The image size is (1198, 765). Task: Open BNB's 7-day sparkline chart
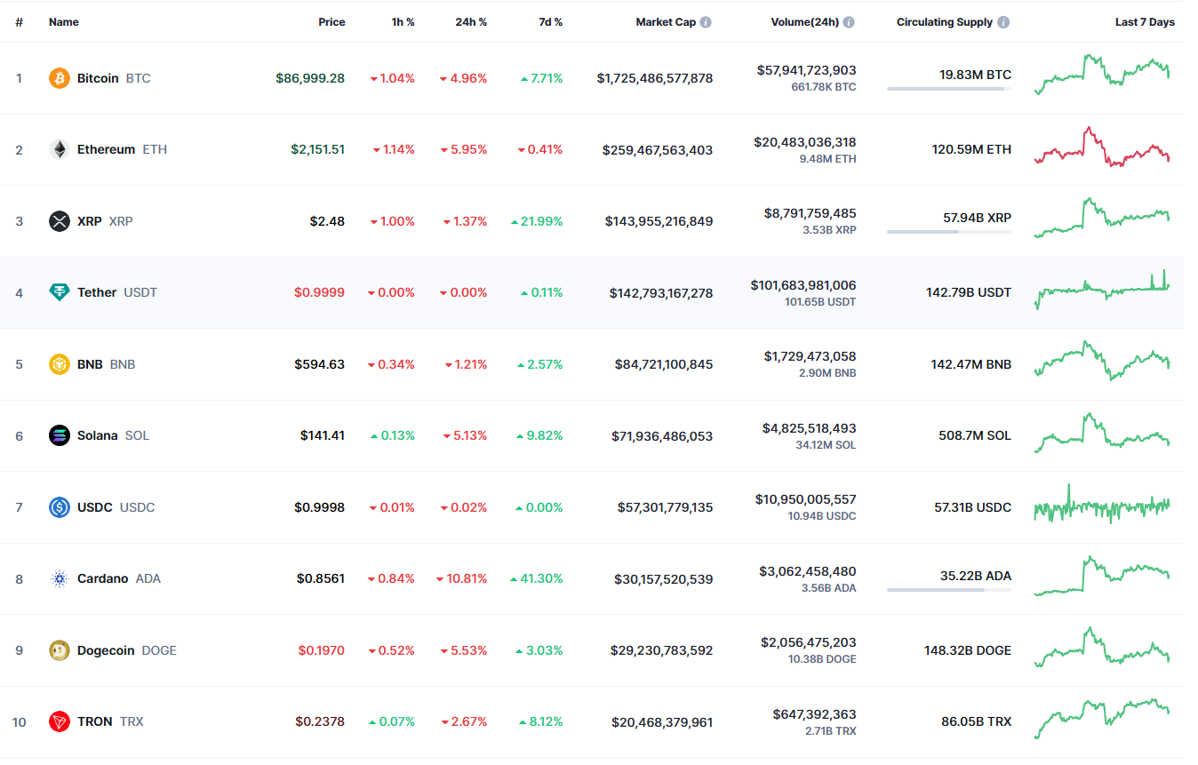point(1102,361)
